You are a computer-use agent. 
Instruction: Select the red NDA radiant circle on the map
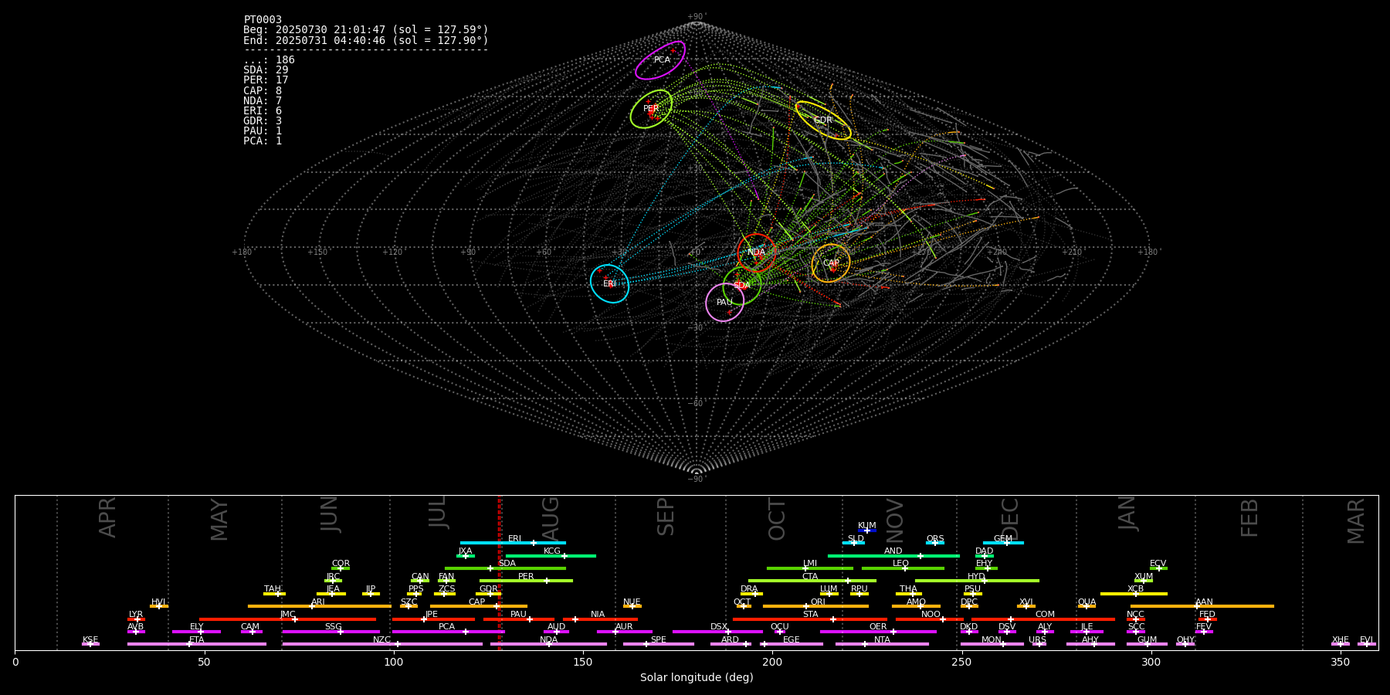point(756,253)
